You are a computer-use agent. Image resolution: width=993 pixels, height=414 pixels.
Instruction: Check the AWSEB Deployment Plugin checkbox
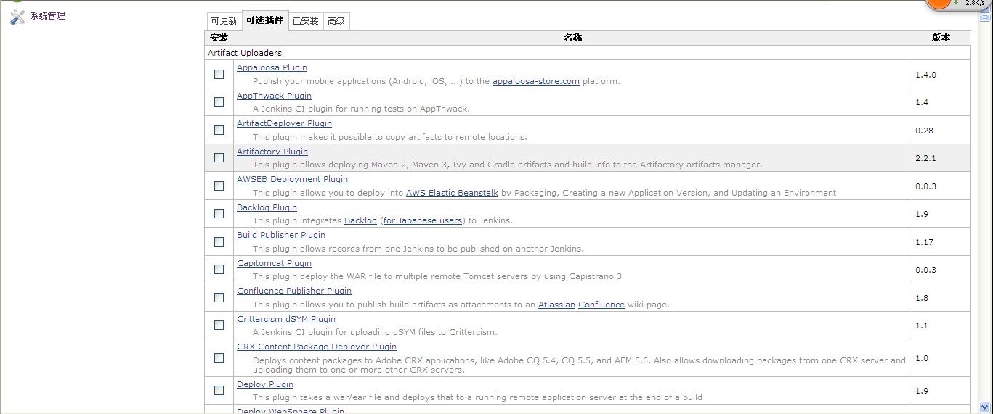(x=219, y=186)
